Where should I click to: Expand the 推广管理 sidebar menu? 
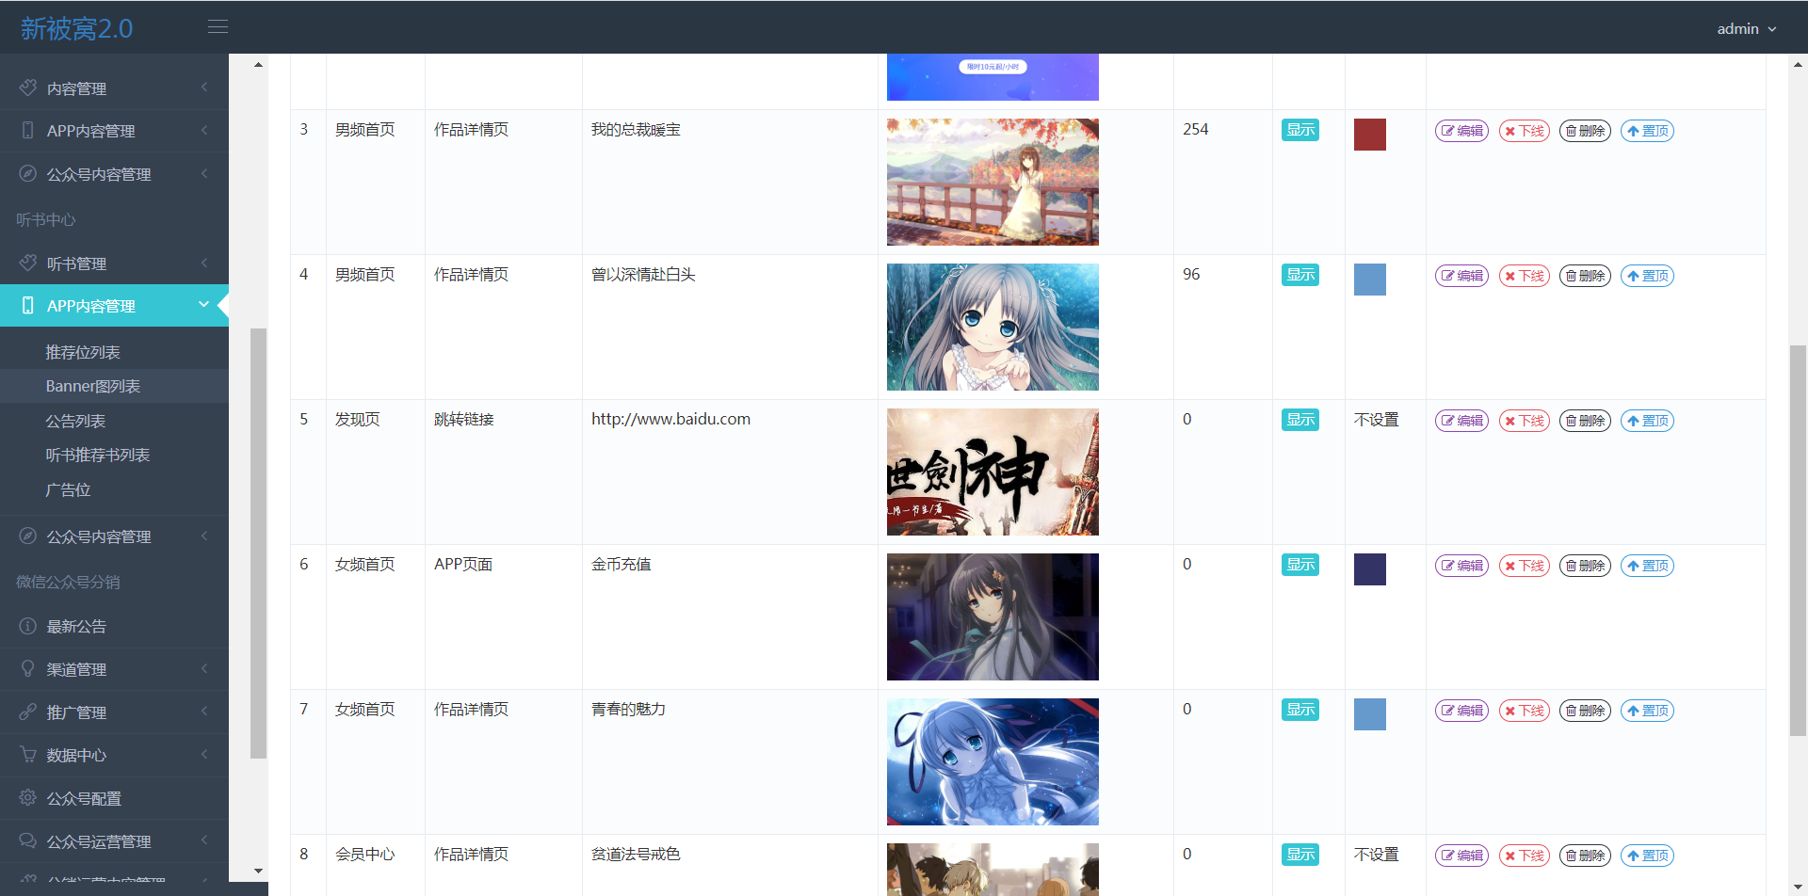[114, 712]
